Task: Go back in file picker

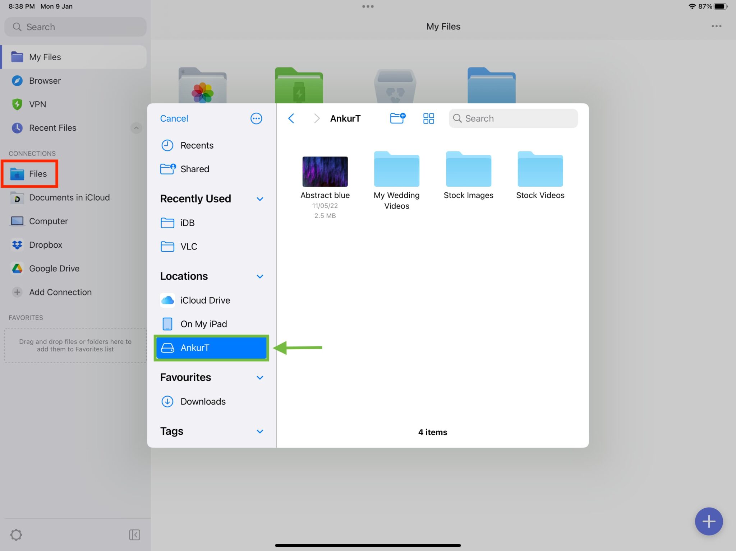Action: point(291,118)
